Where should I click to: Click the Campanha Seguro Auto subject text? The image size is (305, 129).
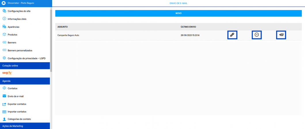(x=68, y=35)
